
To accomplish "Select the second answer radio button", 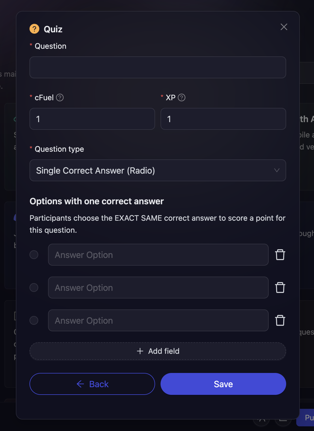I will point(34,288).
